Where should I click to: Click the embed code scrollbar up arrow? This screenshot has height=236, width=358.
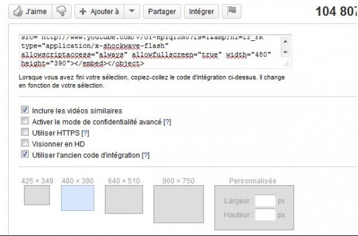click(285, 42)
